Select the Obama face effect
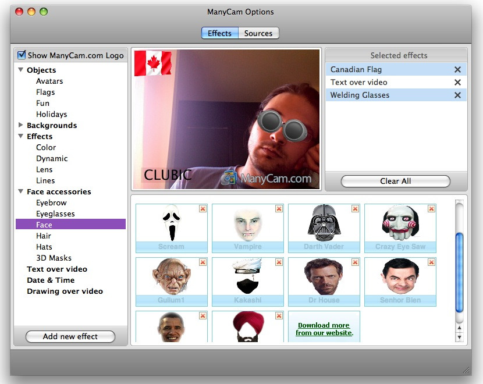Viewport: 483px width, 384px height. tap(171, 327)
